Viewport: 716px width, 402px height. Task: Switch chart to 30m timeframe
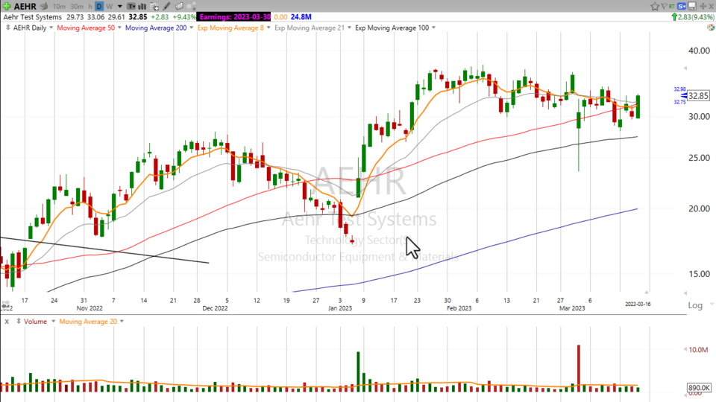(x=77, y=7)
